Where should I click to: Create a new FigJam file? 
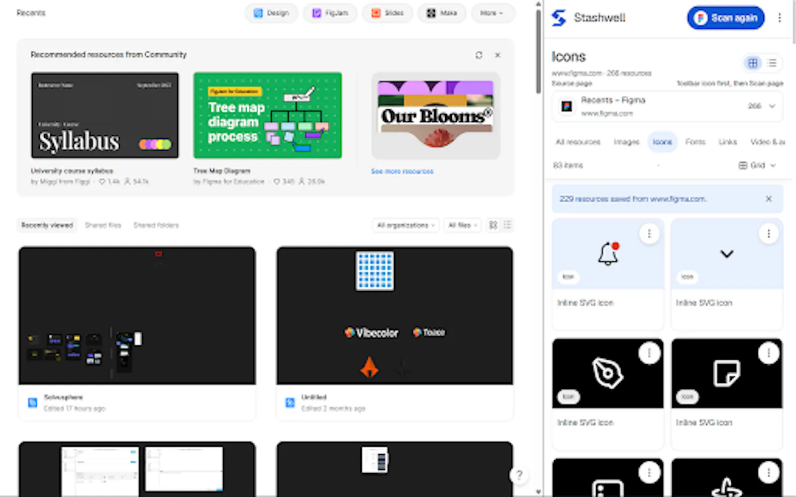(x=330, y=13)
